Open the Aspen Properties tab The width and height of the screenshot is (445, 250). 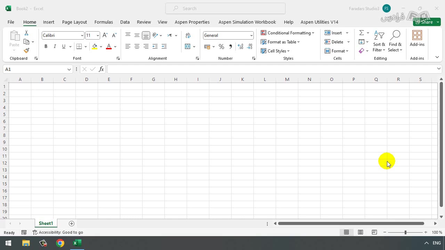(x=192, y=22)
